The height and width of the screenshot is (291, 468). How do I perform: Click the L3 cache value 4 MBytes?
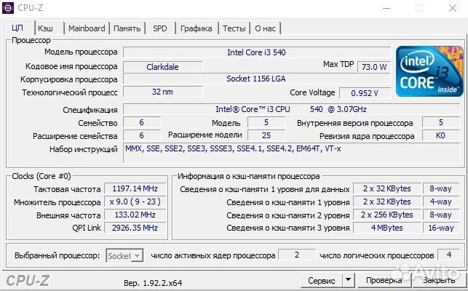pos(387,228)
